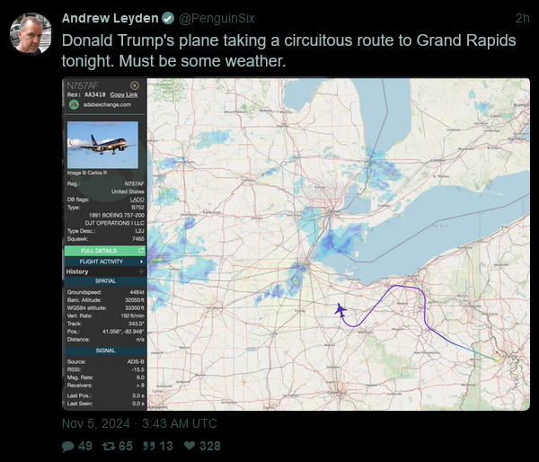Click the Nov 5, 2024 3:43 AM UTC date

(x=139, y=423)
